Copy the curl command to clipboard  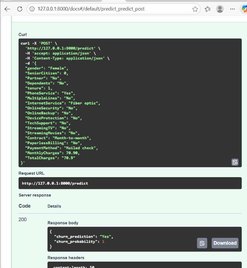(235, 162)
